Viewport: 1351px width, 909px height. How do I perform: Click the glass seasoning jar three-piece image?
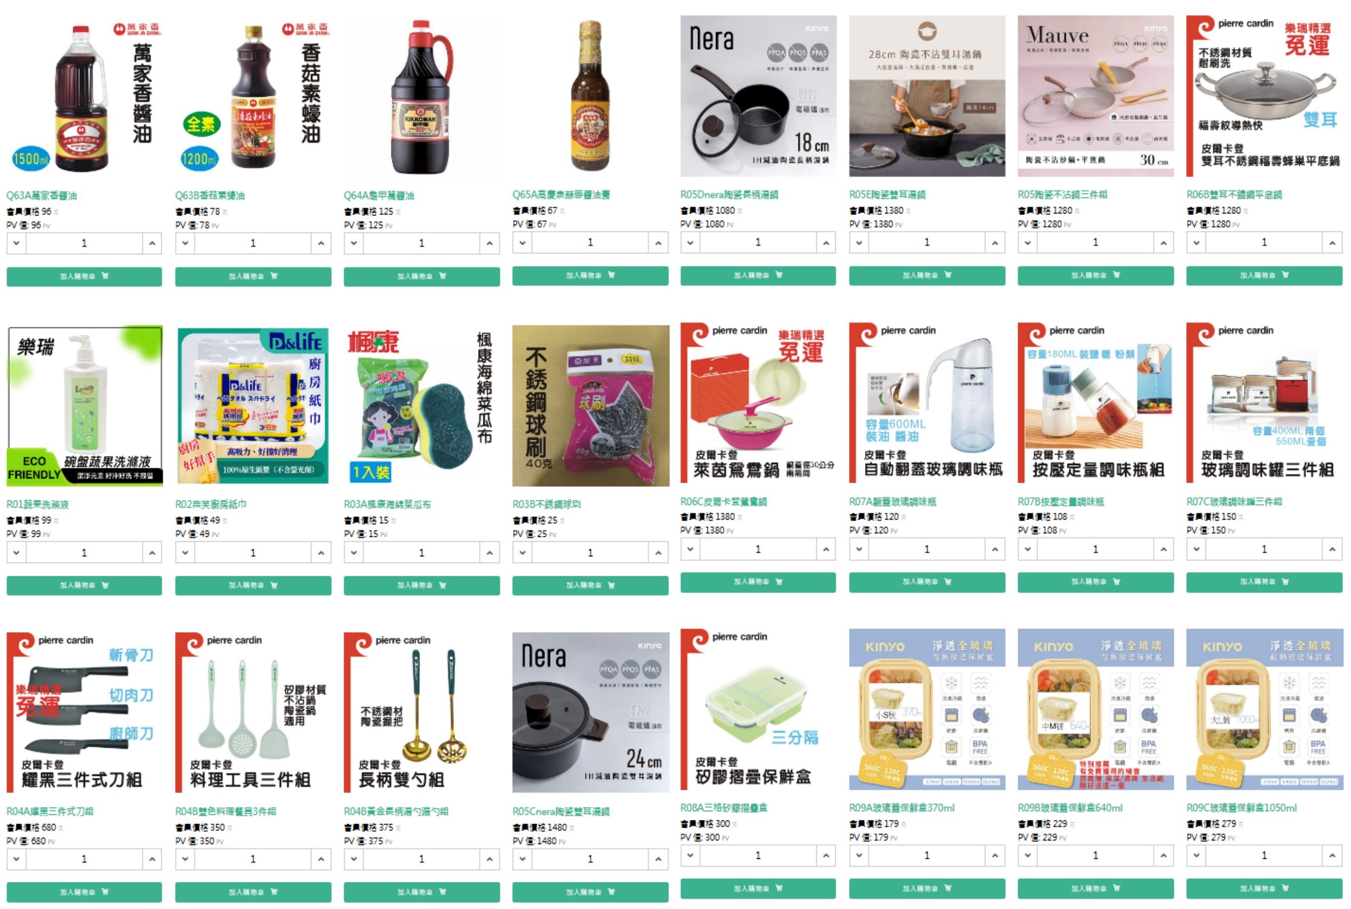pos(1264,403)
